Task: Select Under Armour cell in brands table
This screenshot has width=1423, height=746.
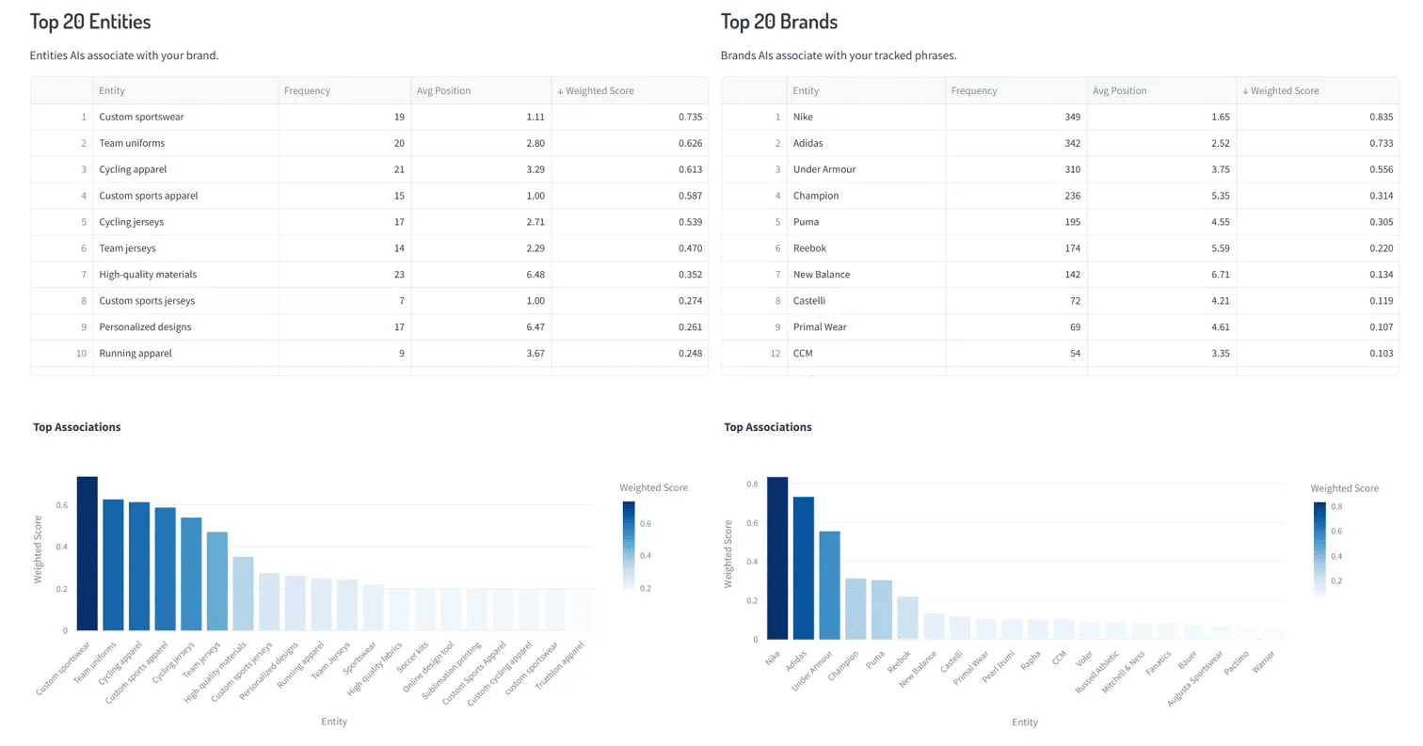Action: (x=866, y=169)
